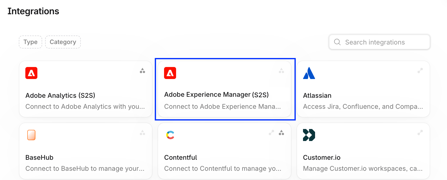Viewport: 447px width, 180px height.
Task: Open Adobe Experience Manager (S2S) title
Action: click(x=216, y=95)
